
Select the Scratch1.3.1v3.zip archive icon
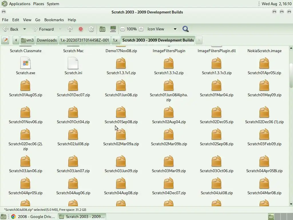point(217,63)
